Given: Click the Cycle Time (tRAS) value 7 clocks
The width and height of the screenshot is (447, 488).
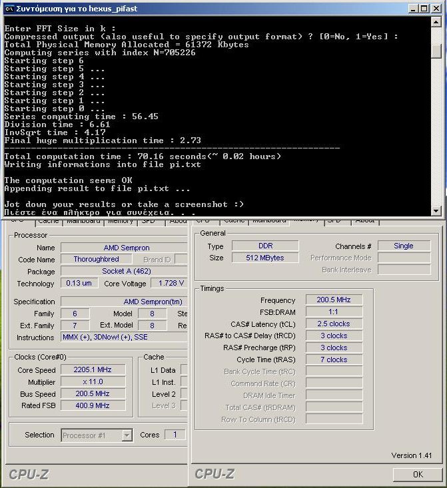Looking at the screenshot, I should pyautogui.click(x=334, y=360).
